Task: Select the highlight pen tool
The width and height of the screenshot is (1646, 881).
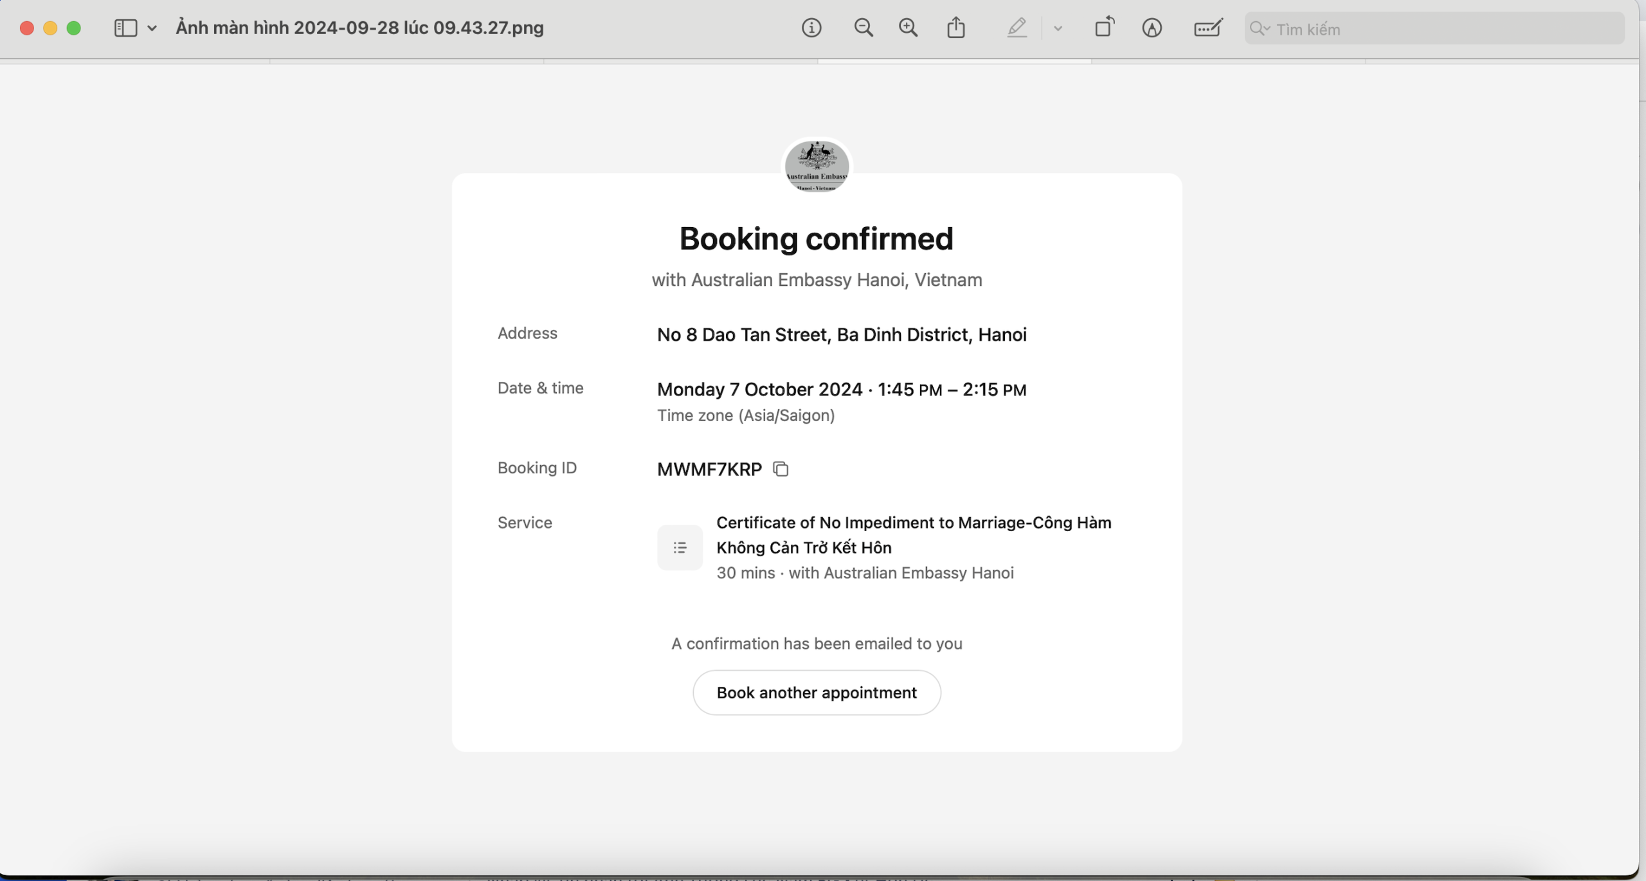Action: tap(1017, 28)
